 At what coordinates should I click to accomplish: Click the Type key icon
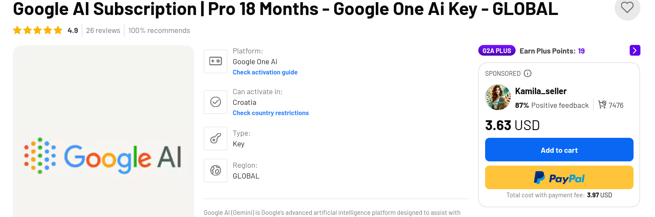click(215, 138)
